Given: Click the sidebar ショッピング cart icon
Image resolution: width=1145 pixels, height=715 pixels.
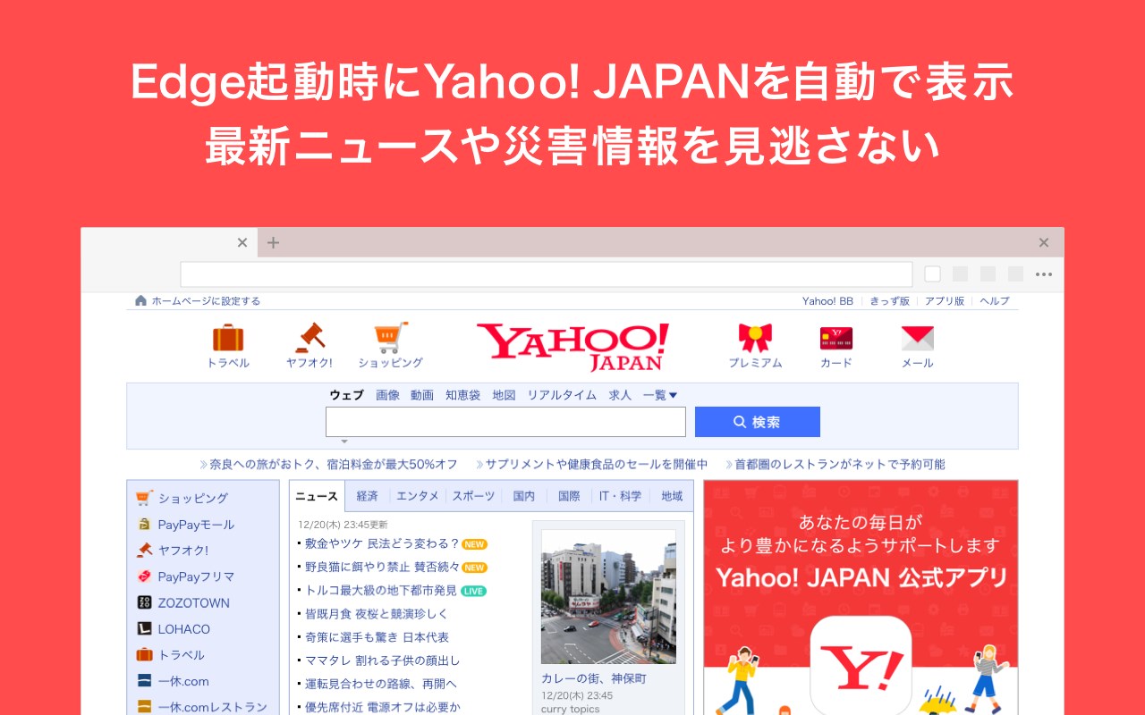Looking at the screenshot, I should 144,498.
